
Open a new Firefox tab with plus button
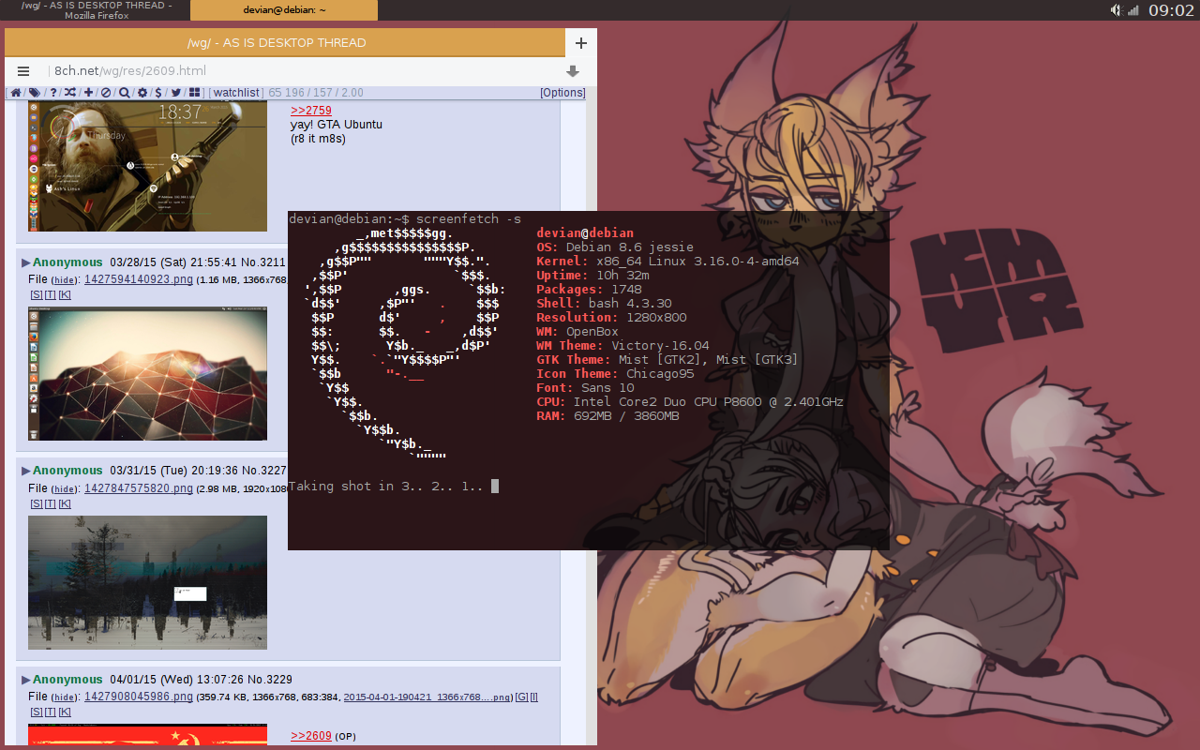[x=580, y=43]
